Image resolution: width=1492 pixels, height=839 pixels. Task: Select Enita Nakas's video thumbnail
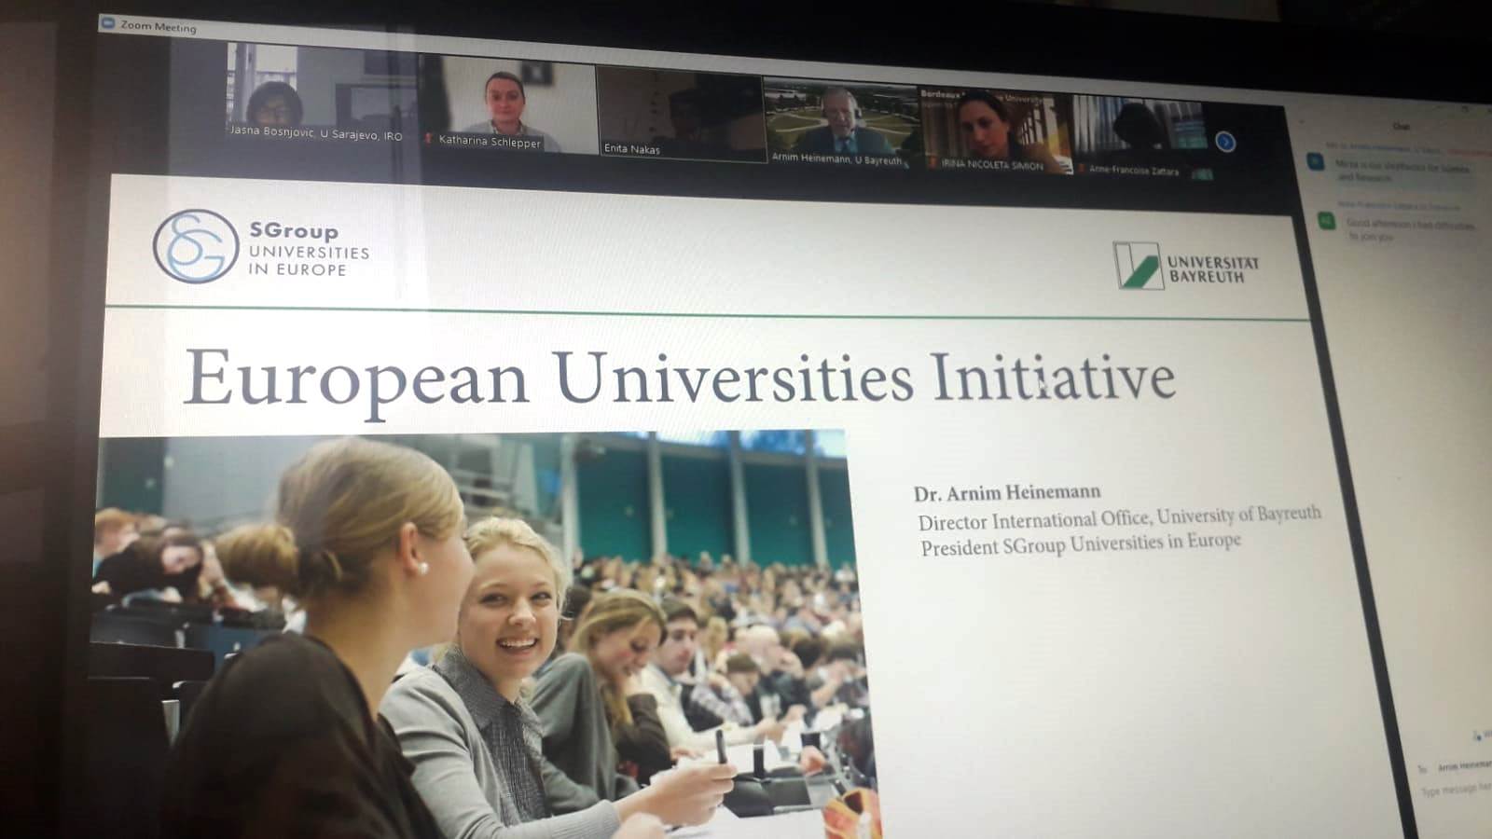coord(681,114)
